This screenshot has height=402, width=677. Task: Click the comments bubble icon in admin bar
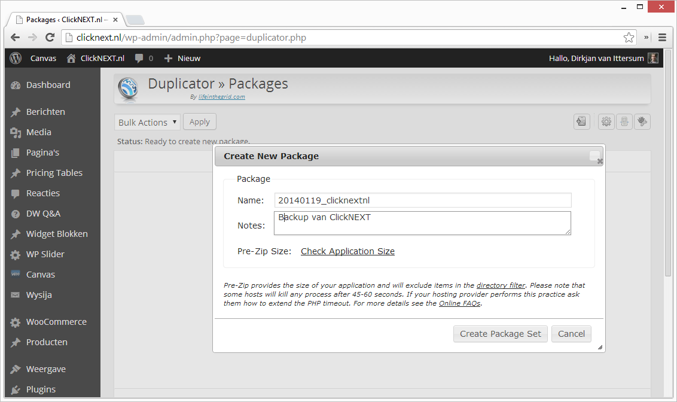coord(139,58)
